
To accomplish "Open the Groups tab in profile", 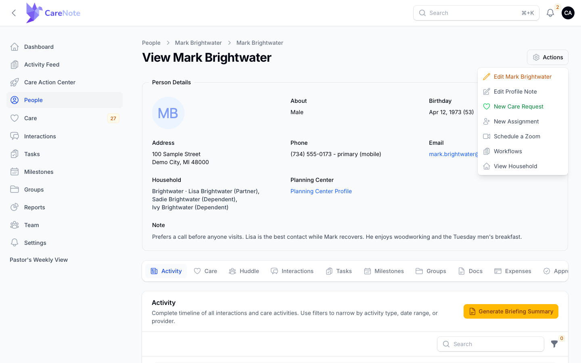I will (x=431, y=271).
